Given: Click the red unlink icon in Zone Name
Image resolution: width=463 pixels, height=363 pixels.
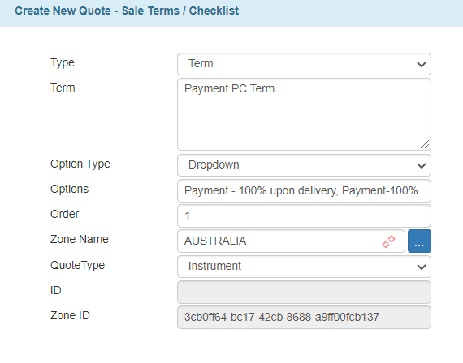Looking at the screenshot, I should tap(388, 241).
